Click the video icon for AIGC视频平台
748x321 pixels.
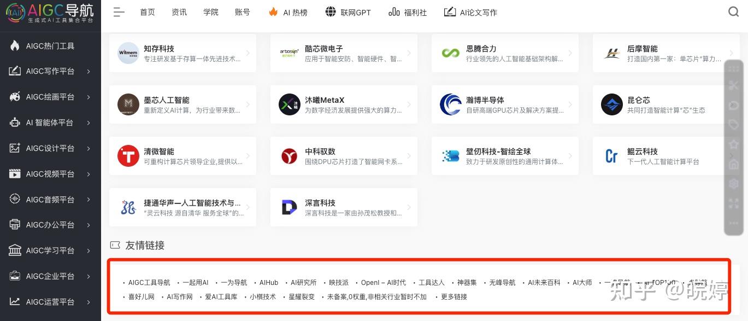pyautogui.click(x=15, y=174)
